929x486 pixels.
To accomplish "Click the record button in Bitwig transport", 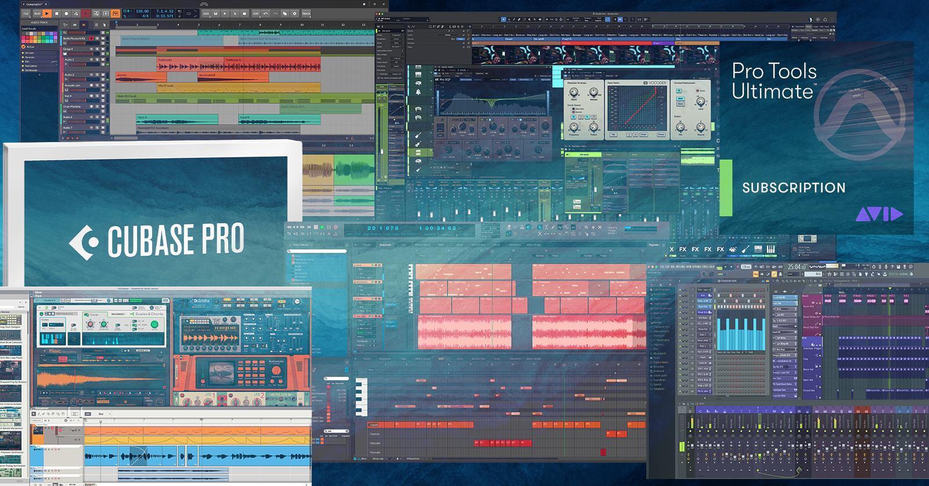I will tap(66, 13).
